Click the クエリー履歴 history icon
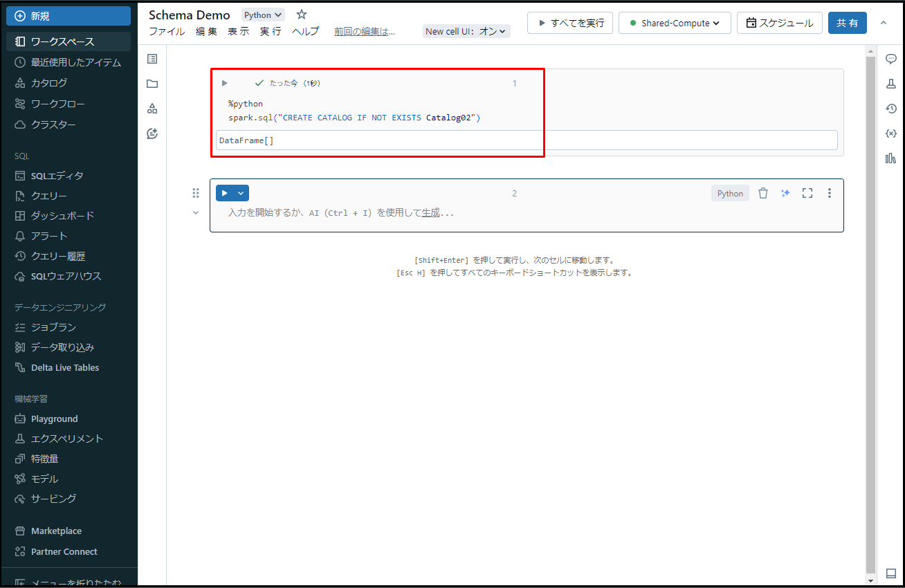The image size is (905, 588). point(20,256)
